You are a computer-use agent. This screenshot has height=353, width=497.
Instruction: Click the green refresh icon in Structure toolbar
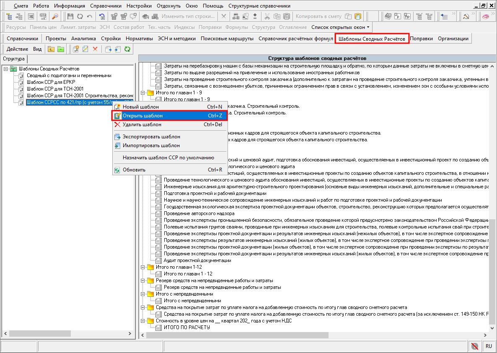(127, 49)
